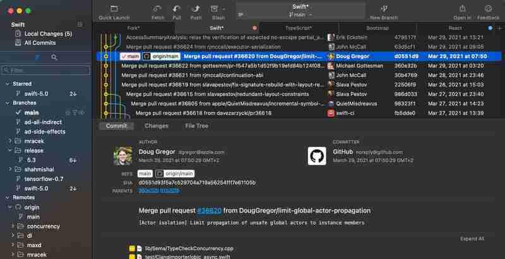Select the tensorflow-0.7 branch
The image size is (505, 259).
click(44, 179)
